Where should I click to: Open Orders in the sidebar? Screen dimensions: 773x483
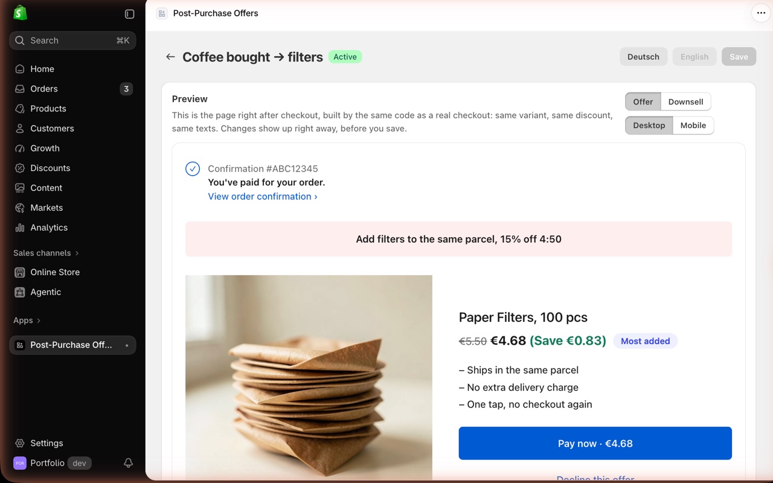(72, 89)
